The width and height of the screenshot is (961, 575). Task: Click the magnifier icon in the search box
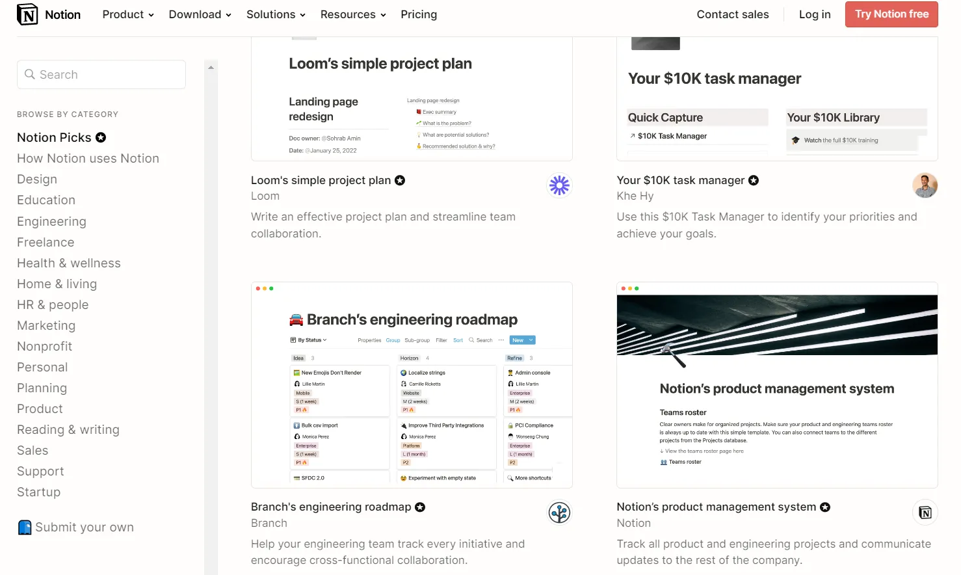[30, 75]
